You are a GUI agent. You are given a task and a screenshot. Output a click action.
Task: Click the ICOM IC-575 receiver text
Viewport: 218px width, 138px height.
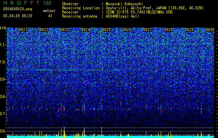139,12
